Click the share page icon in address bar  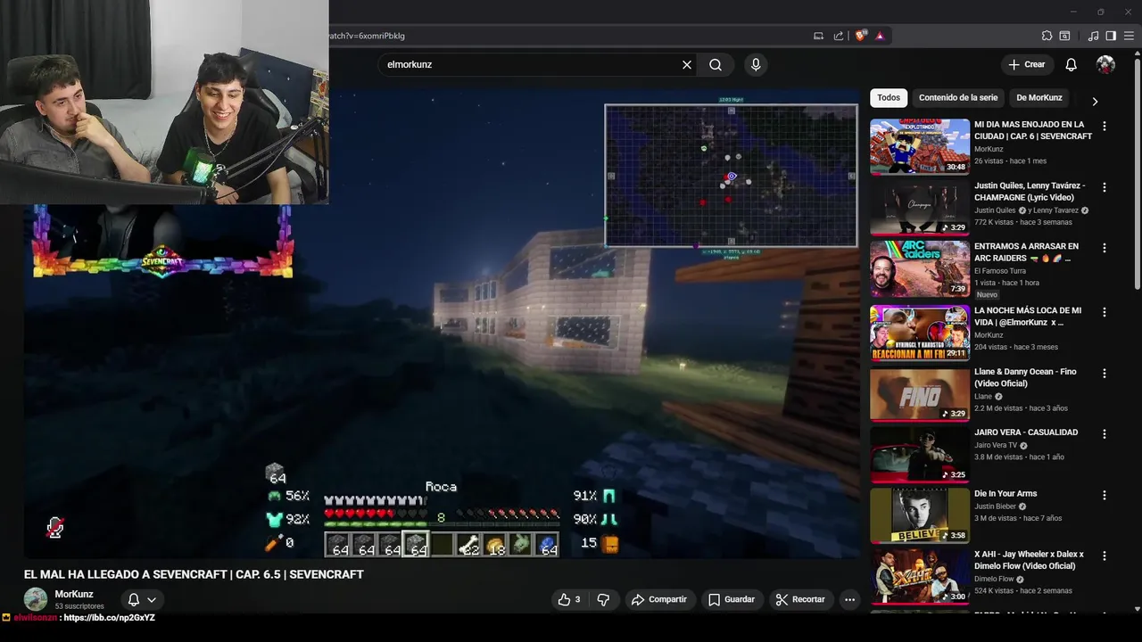tap(839, 36)
